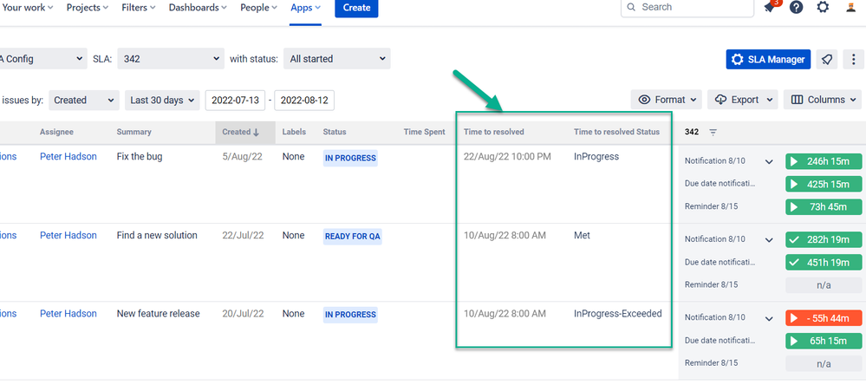
Task: Click the Search field
Action: click(x=687, y=7)
